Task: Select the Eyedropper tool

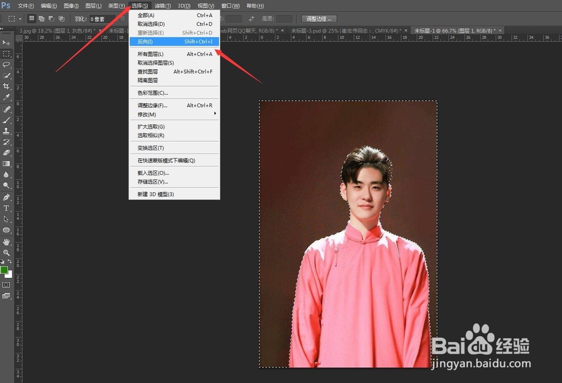Action: coord(6,97)
